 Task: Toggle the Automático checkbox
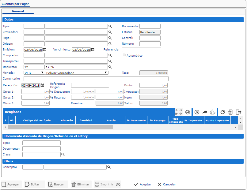tap(124, 55)
